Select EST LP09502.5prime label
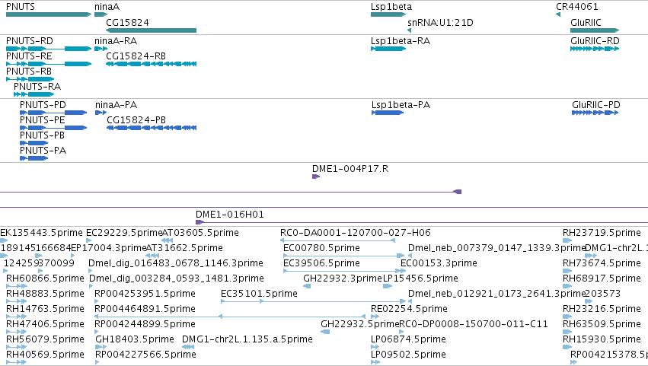This screenshot has height=366, width=648. [x=408, y=355]
